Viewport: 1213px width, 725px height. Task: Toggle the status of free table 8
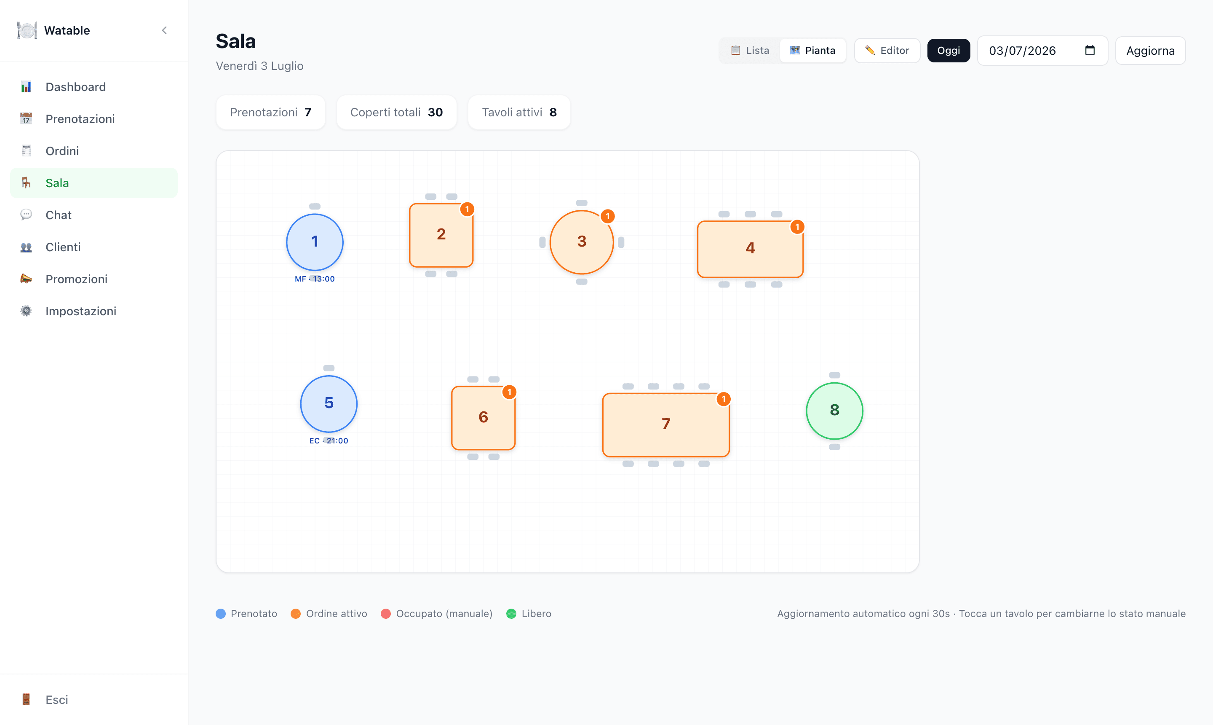pos(834,411)
